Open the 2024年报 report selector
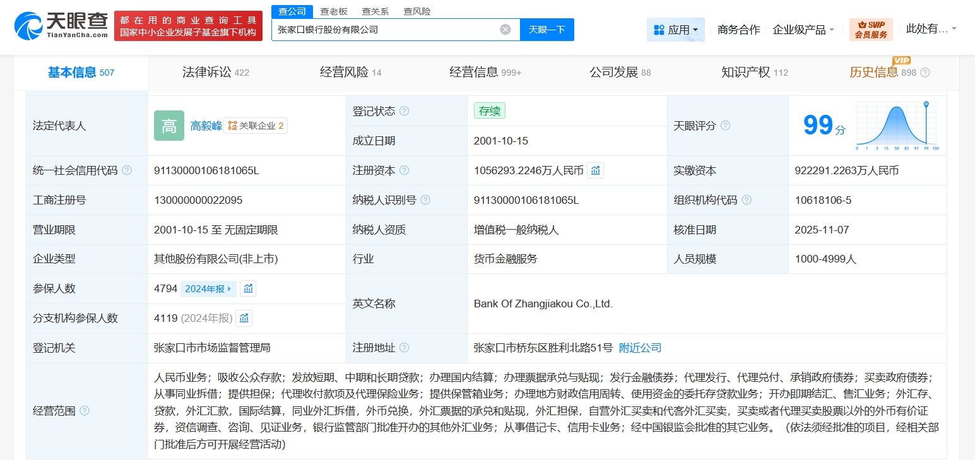975x460 pixels. click(x=208, y=289)
